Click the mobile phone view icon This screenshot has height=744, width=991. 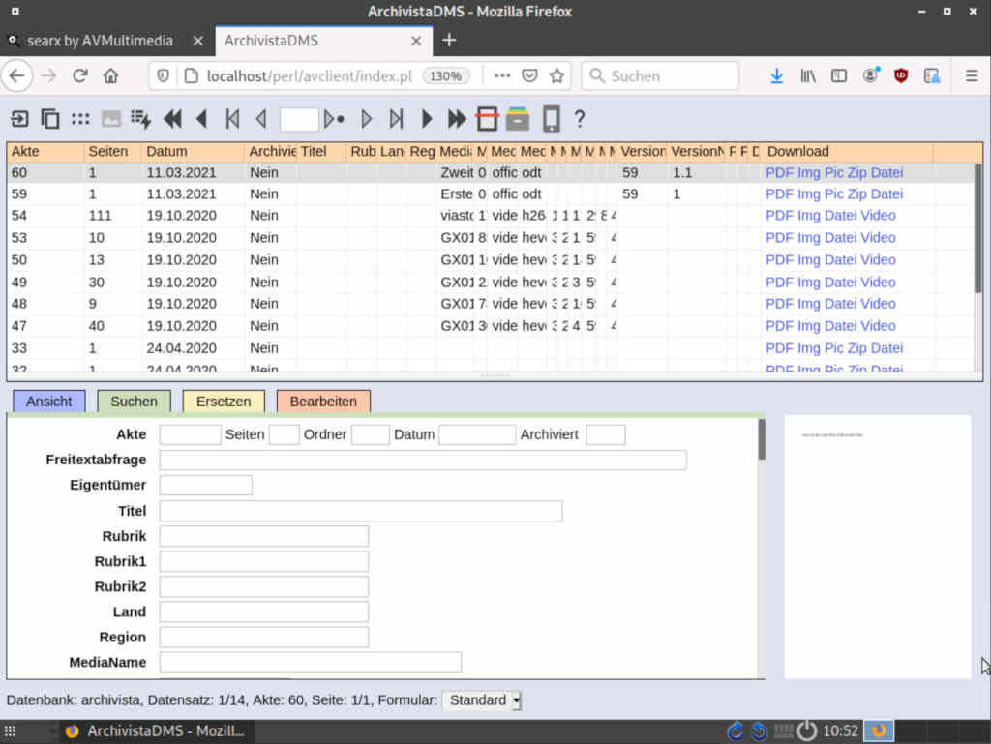pos(551,119)
